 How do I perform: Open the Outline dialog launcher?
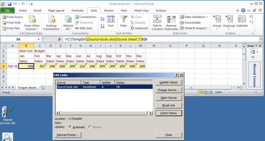click(x=253, y=34)
